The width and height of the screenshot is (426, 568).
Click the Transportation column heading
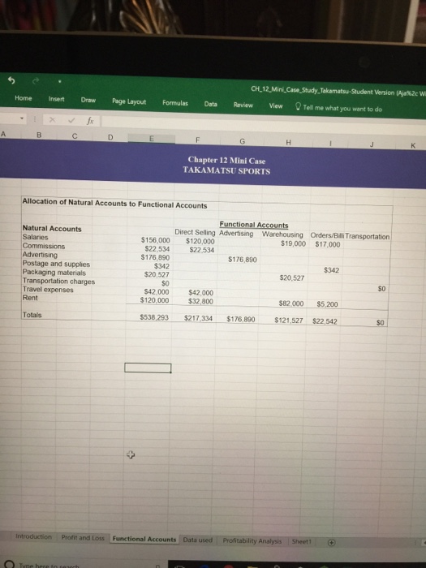pos(368,236)
